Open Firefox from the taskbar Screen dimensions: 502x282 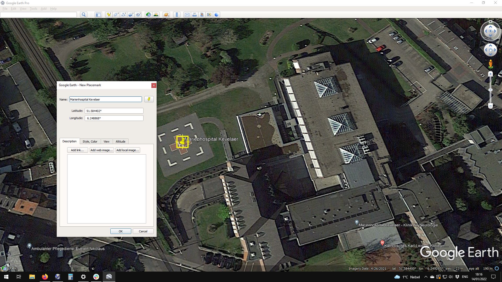click(45, 277)
